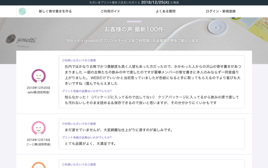Click ご利用いただいてのご感想 label in third review
The image size is (268, 168).
79,165
